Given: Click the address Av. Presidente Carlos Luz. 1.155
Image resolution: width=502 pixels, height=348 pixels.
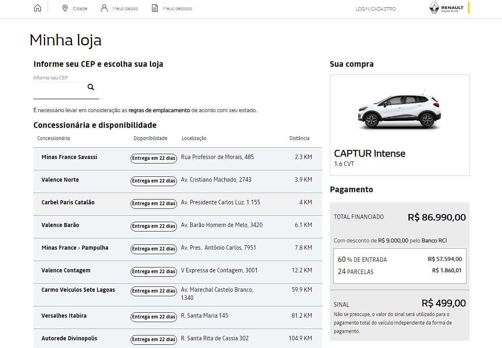Looking at the screenshot, I should (x=221, y=202).
